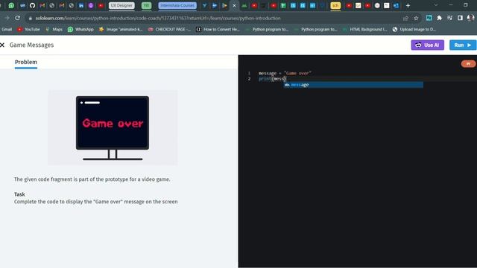
Task: Toggle the browser side panel icon
Action: (460, 18)
